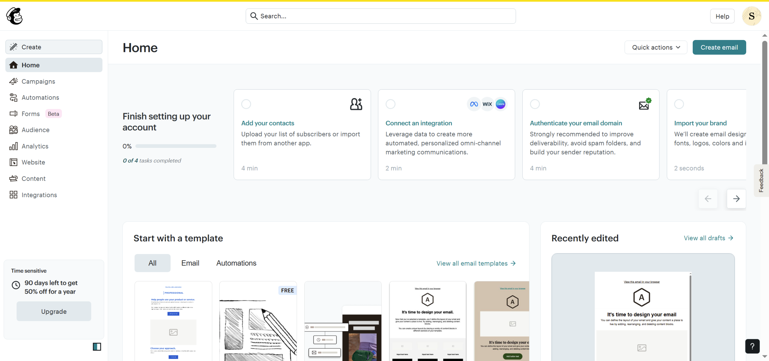Open the Audience section icon
Viewport: 769px width, 361px height.
pyautogui.click(x=14, y=130)
